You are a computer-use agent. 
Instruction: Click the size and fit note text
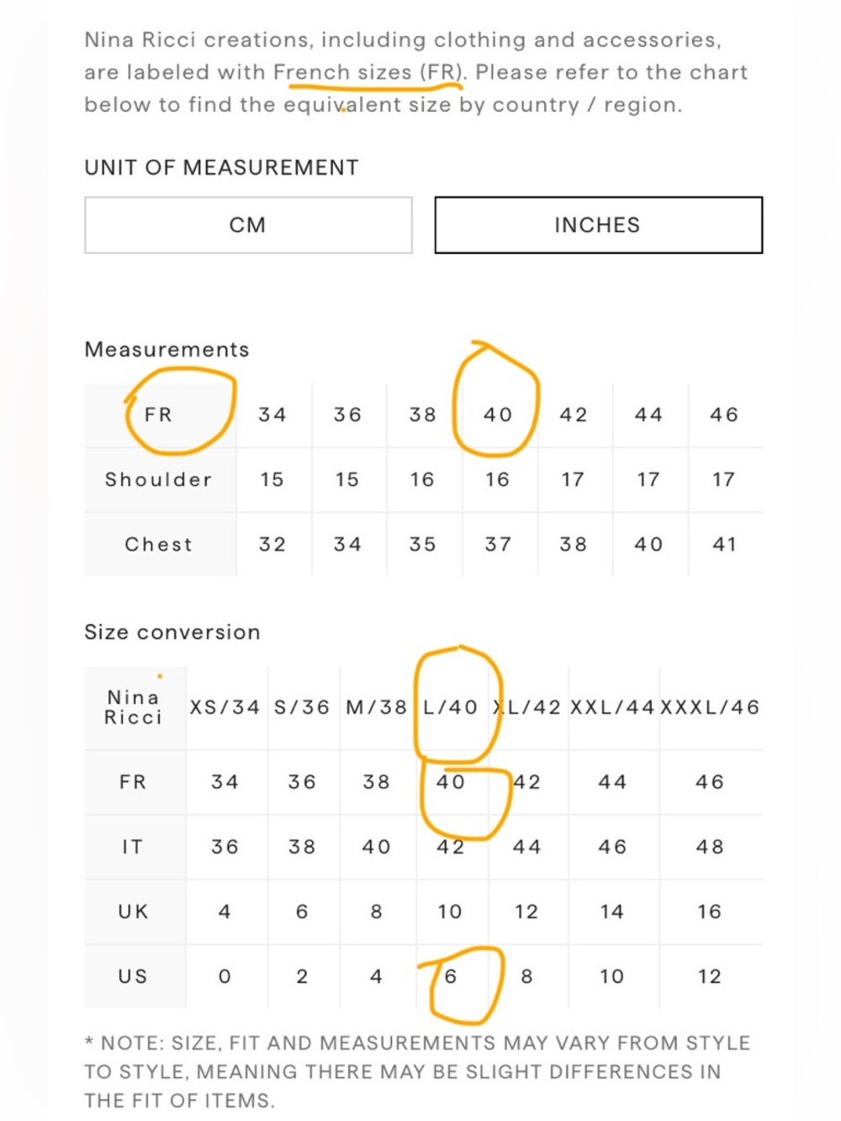[417, 1072]
